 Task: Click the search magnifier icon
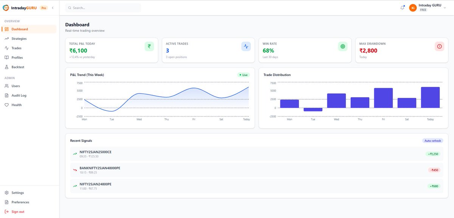tap(70, 8)
